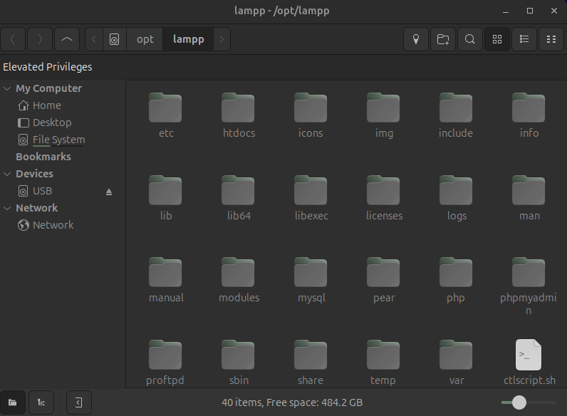Show tree view in sidebar
The height and width of the screenshot is (416, 567).
click(41, 402)
